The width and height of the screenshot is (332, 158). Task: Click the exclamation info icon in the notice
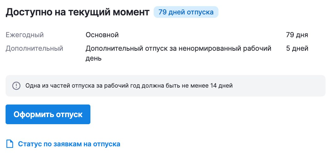[16, 86]
